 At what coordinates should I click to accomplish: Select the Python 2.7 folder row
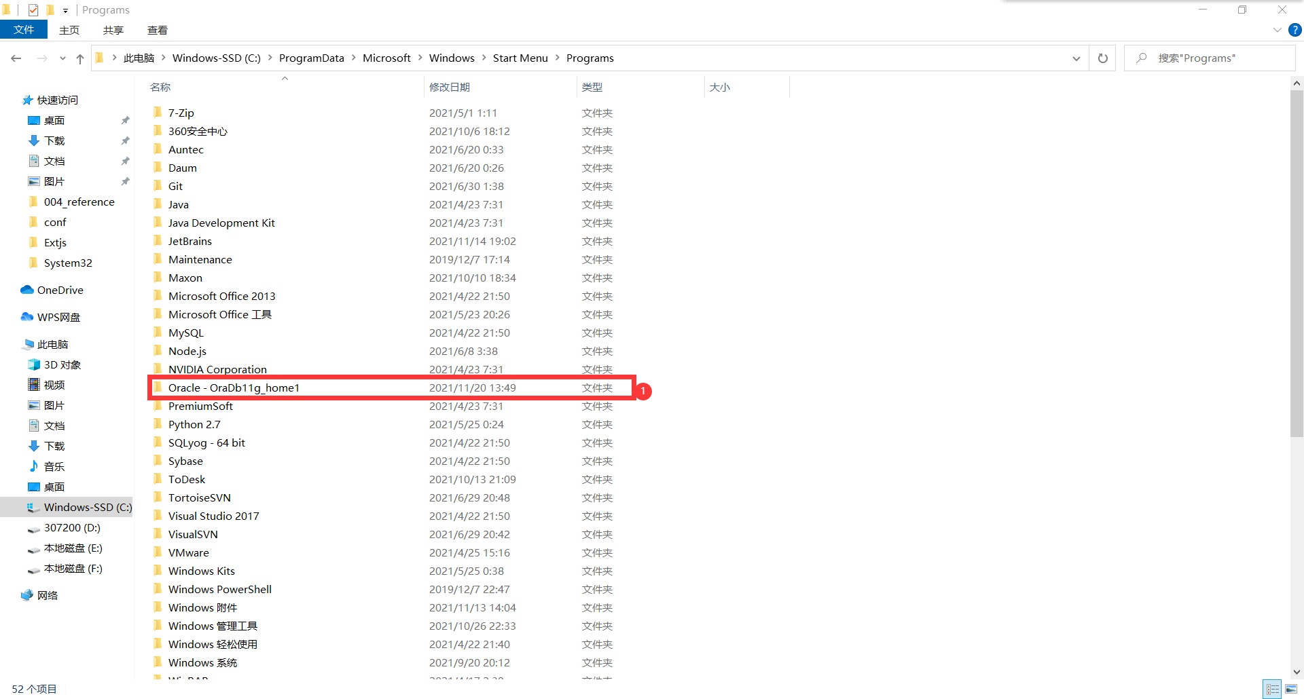384,424
